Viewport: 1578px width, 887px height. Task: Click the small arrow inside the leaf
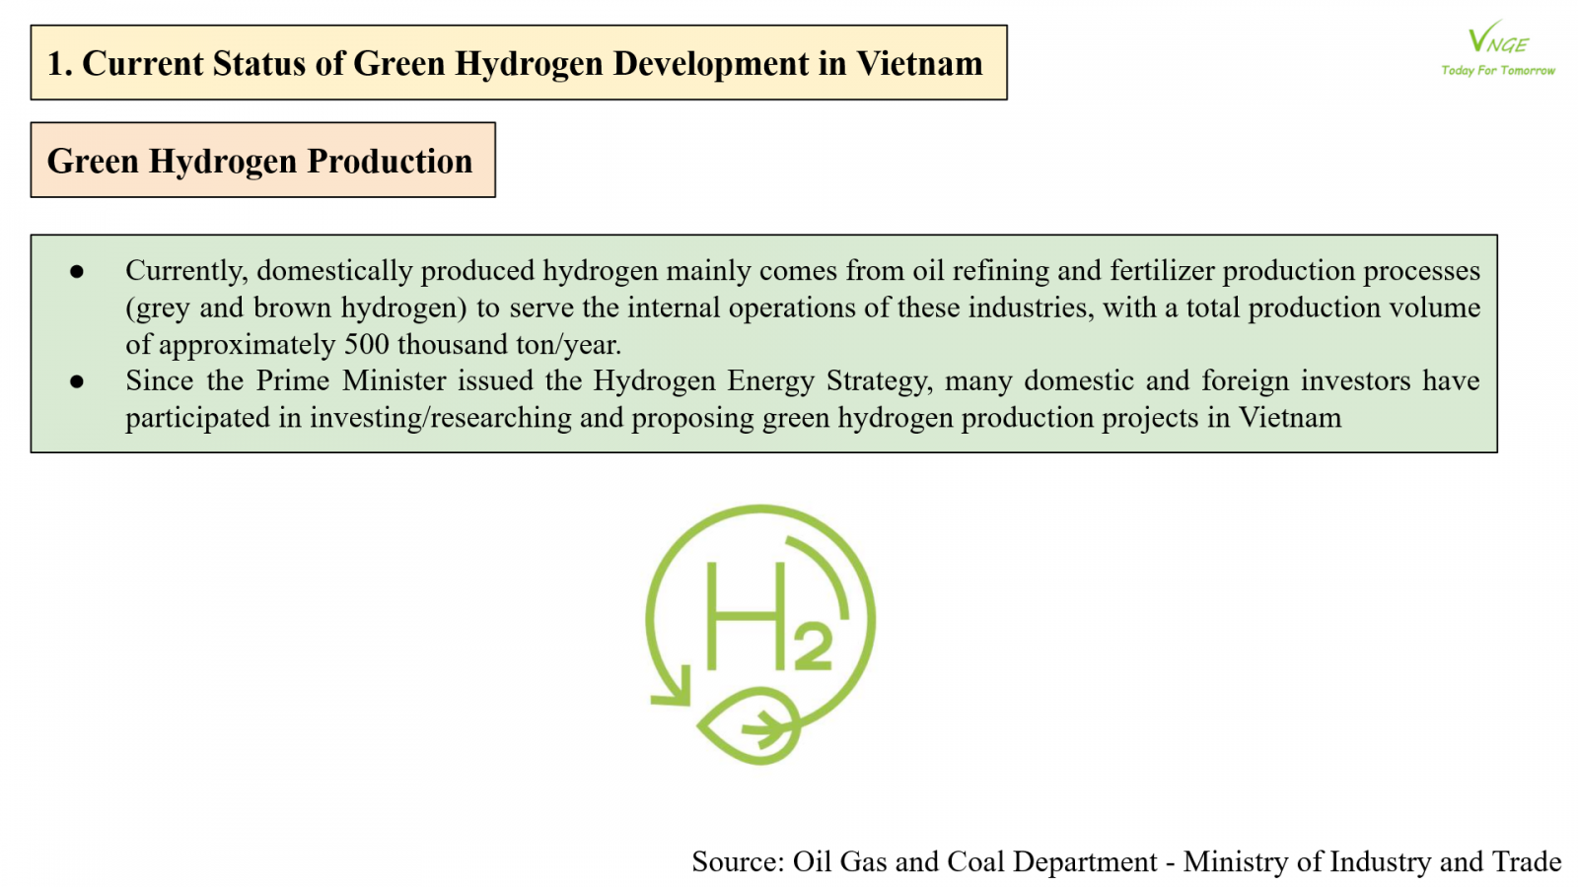click(x=767, y=730)
